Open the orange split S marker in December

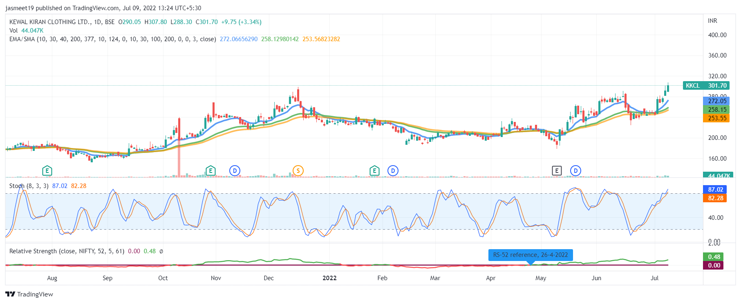pos(298,171)
